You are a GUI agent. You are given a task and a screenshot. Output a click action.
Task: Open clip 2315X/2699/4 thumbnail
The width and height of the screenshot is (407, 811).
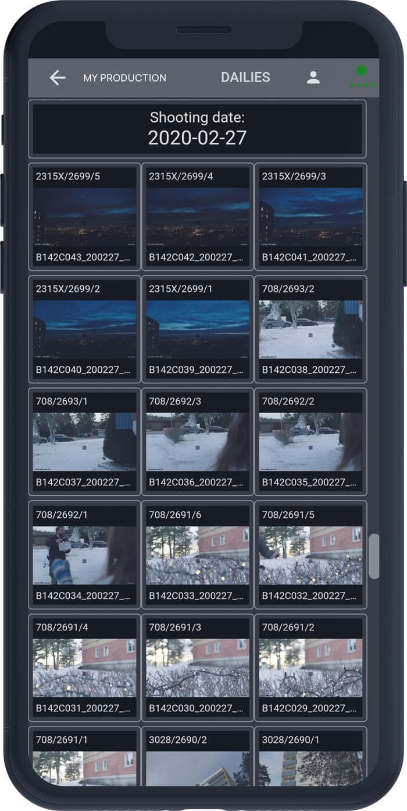click(197, 217)
